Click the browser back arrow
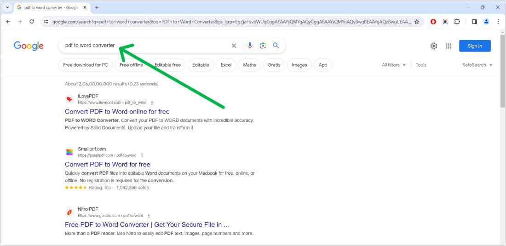 [x=8, y=22]
